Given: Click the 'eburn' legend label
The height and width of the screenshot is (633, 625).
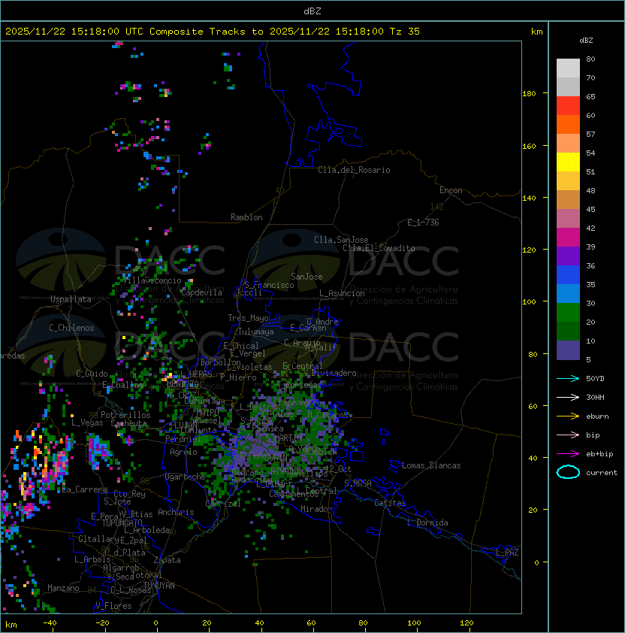Looking at the screenshot, I should pyautogui.click(x=597, y=416).
